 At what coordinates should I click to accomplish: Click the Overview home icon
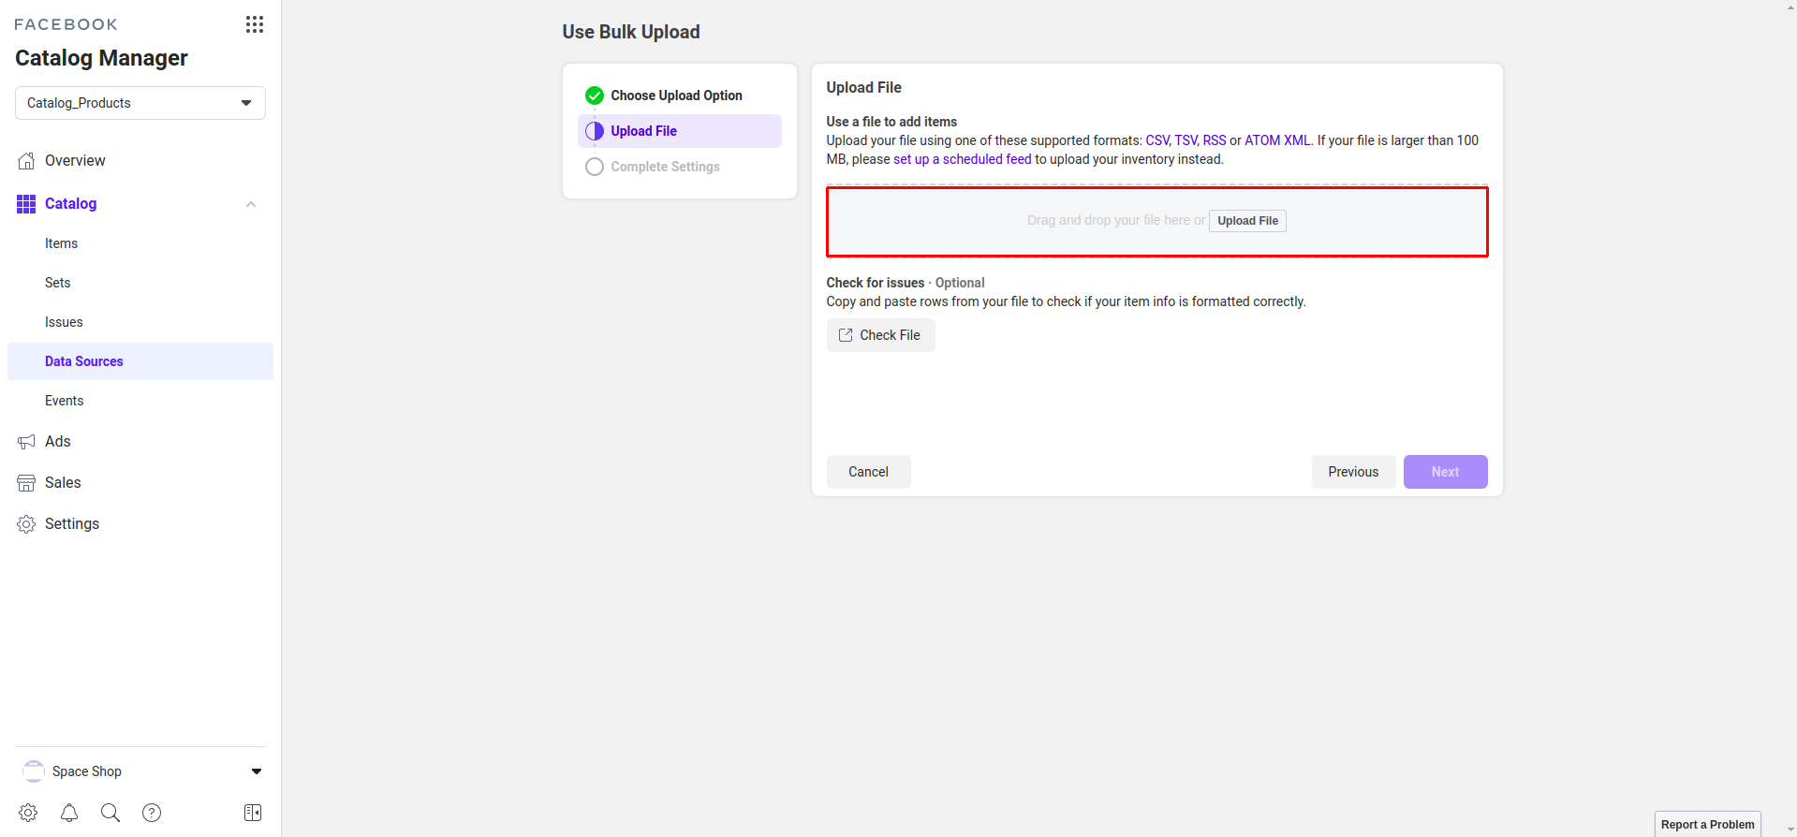pos(26,161)
